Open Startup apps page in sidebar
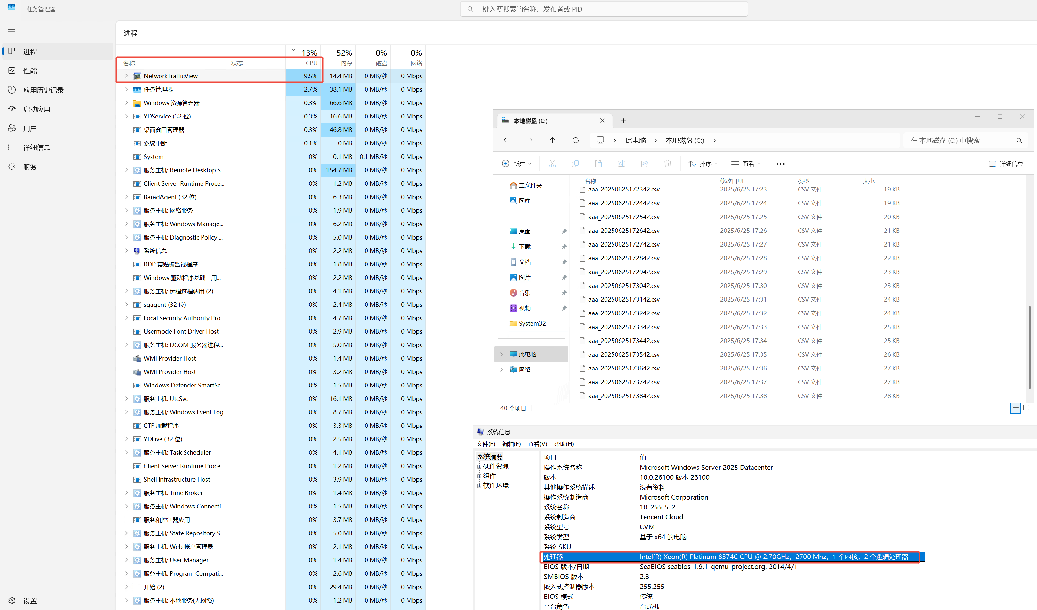The width and height of the screenshot is (1037, 610). point(36,110)
